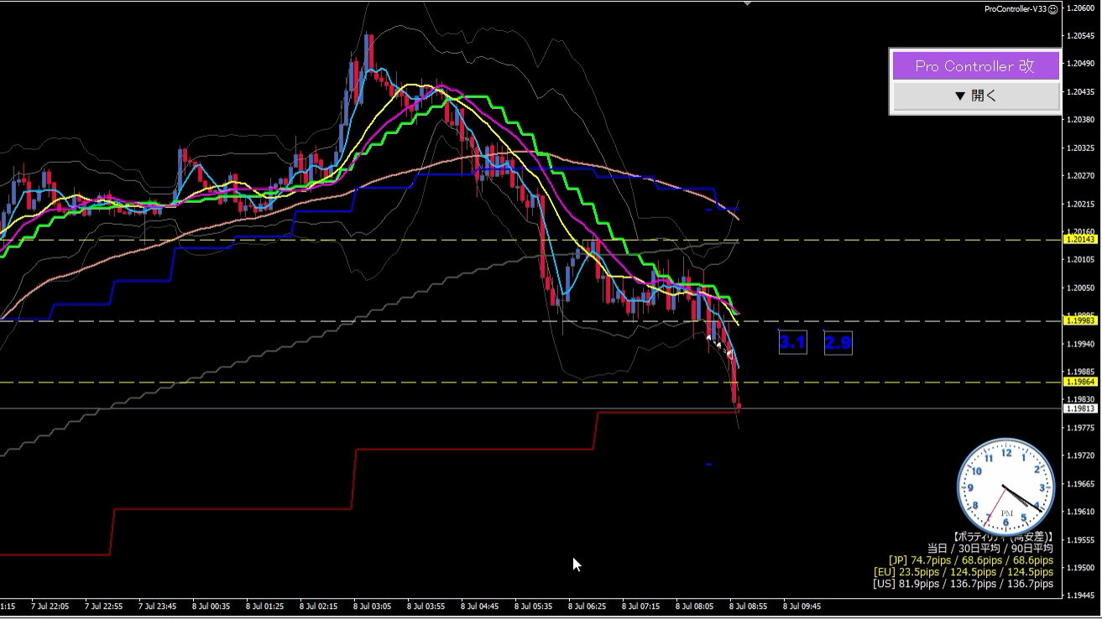This screenshot has height=619, width=1102.
Task: Click the 1.19500 price axis label
Action: pyautogui.click(x=1080, y=568)
